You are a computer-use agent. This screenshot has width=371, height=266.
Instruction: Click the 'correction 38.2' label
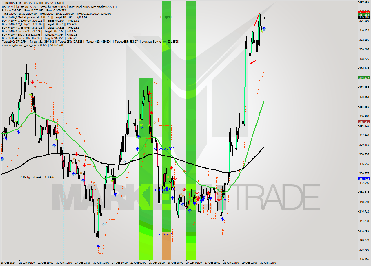(164, 149)
